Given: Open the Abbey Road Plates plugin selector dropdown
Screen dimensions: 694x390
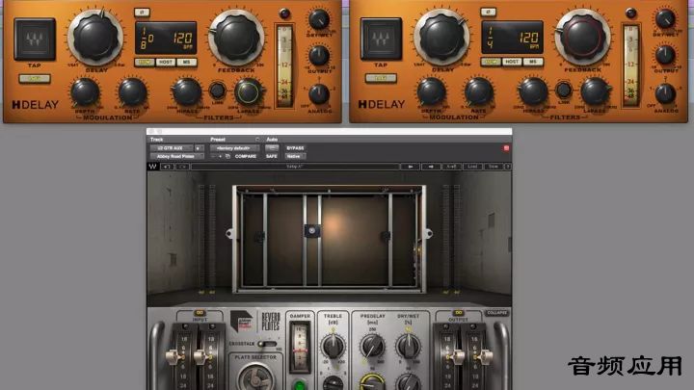Looking at the screenshot, I should [176, 157].
